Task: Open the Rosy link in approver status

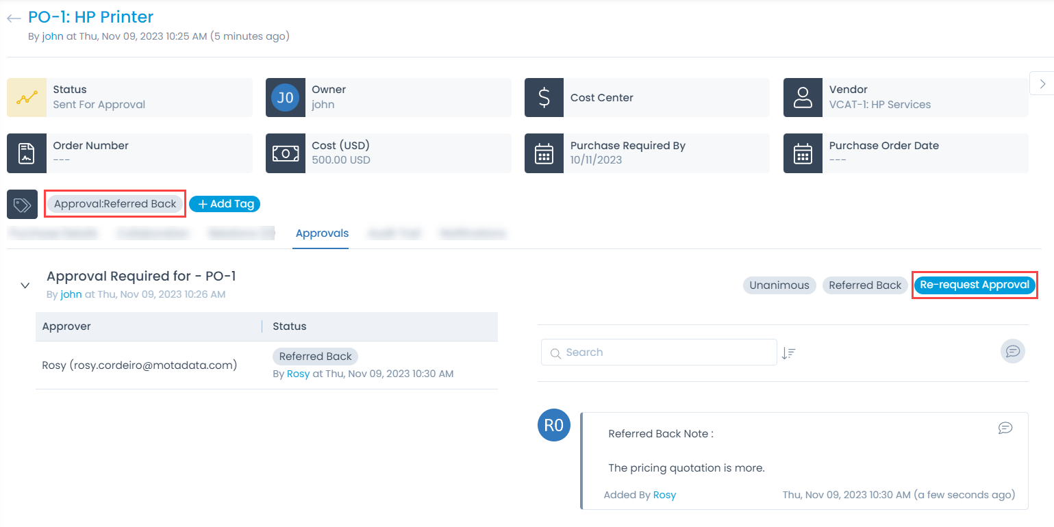Action: click(298, 374)
